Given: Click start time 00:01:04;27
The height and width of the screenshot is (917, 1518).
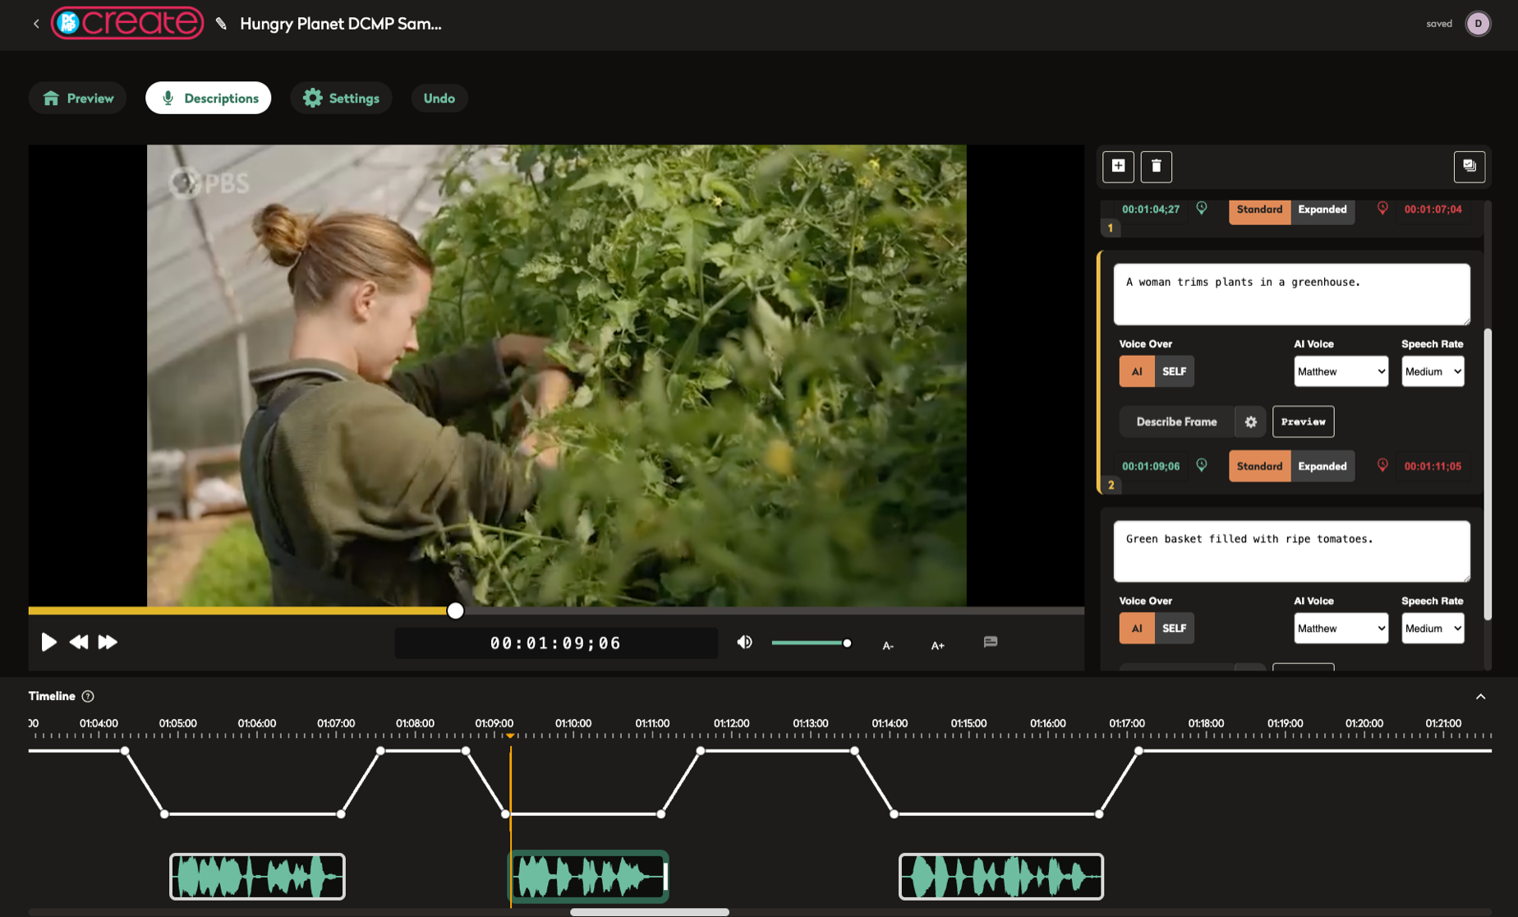Looking at the screenshot, I should click(x=1150, y=210).
